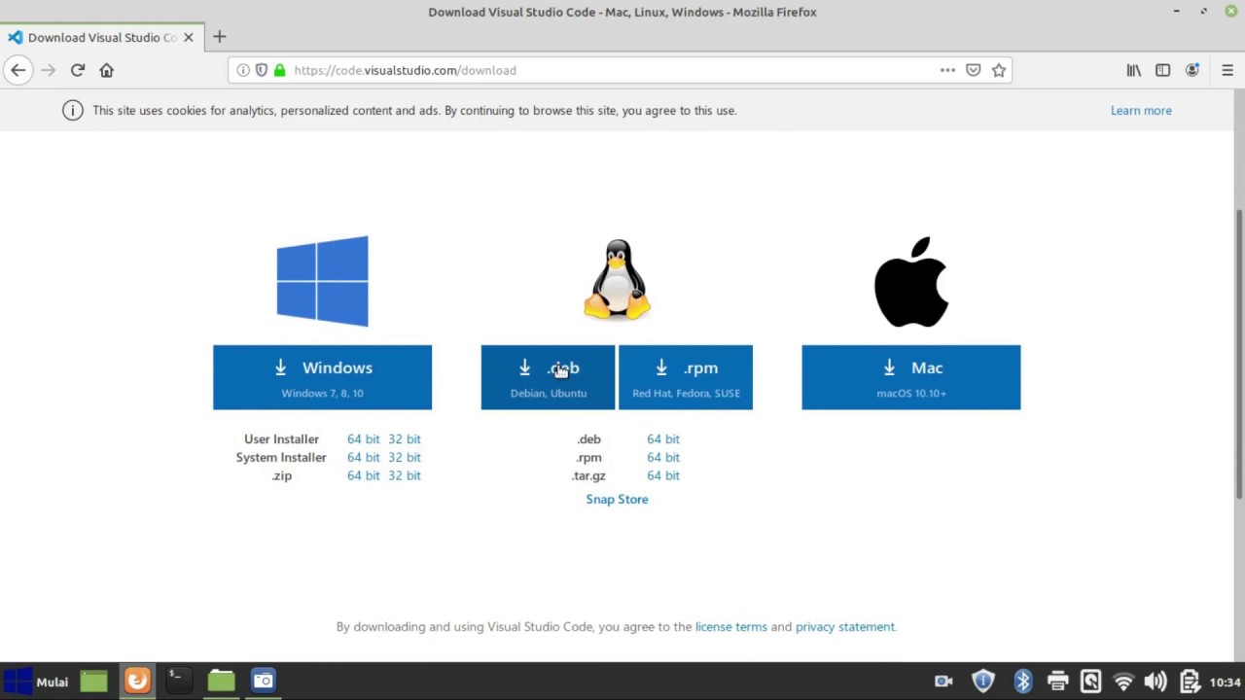Click the green padlock security icon
Screen dimensions: 1245x700
click(280, 70)
